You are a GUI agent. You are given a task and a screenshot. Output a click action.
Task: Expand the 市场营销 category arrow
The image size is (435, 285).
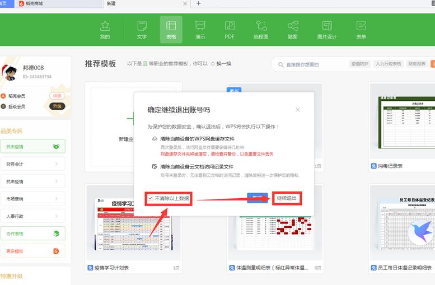coord(57,199)
